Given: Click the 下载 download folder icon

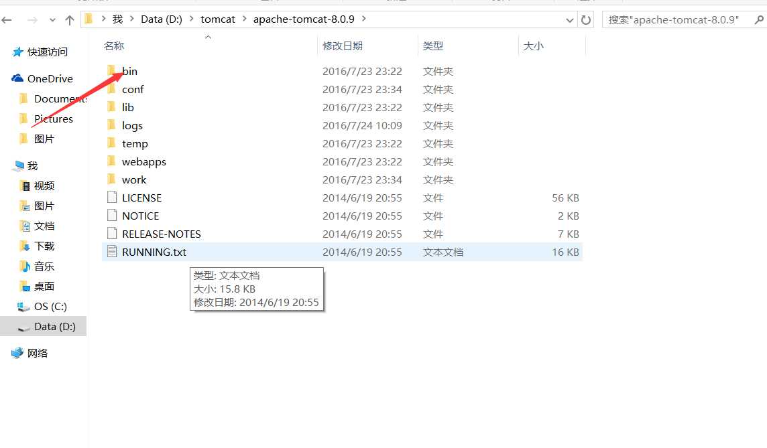Looking at the screenshot, I should pyautogui.click(x=24, y=246).
